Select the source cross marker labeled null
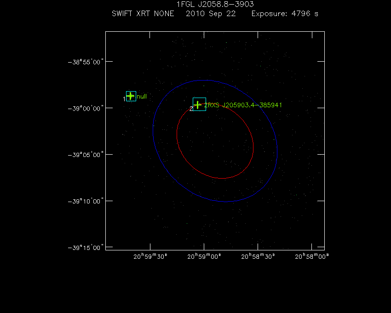 pos(131,96)
